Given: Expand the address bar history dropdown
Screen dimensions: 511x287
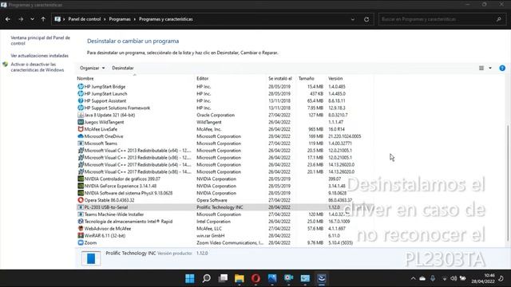Looking at the screenshot, I should coord(353,19).
